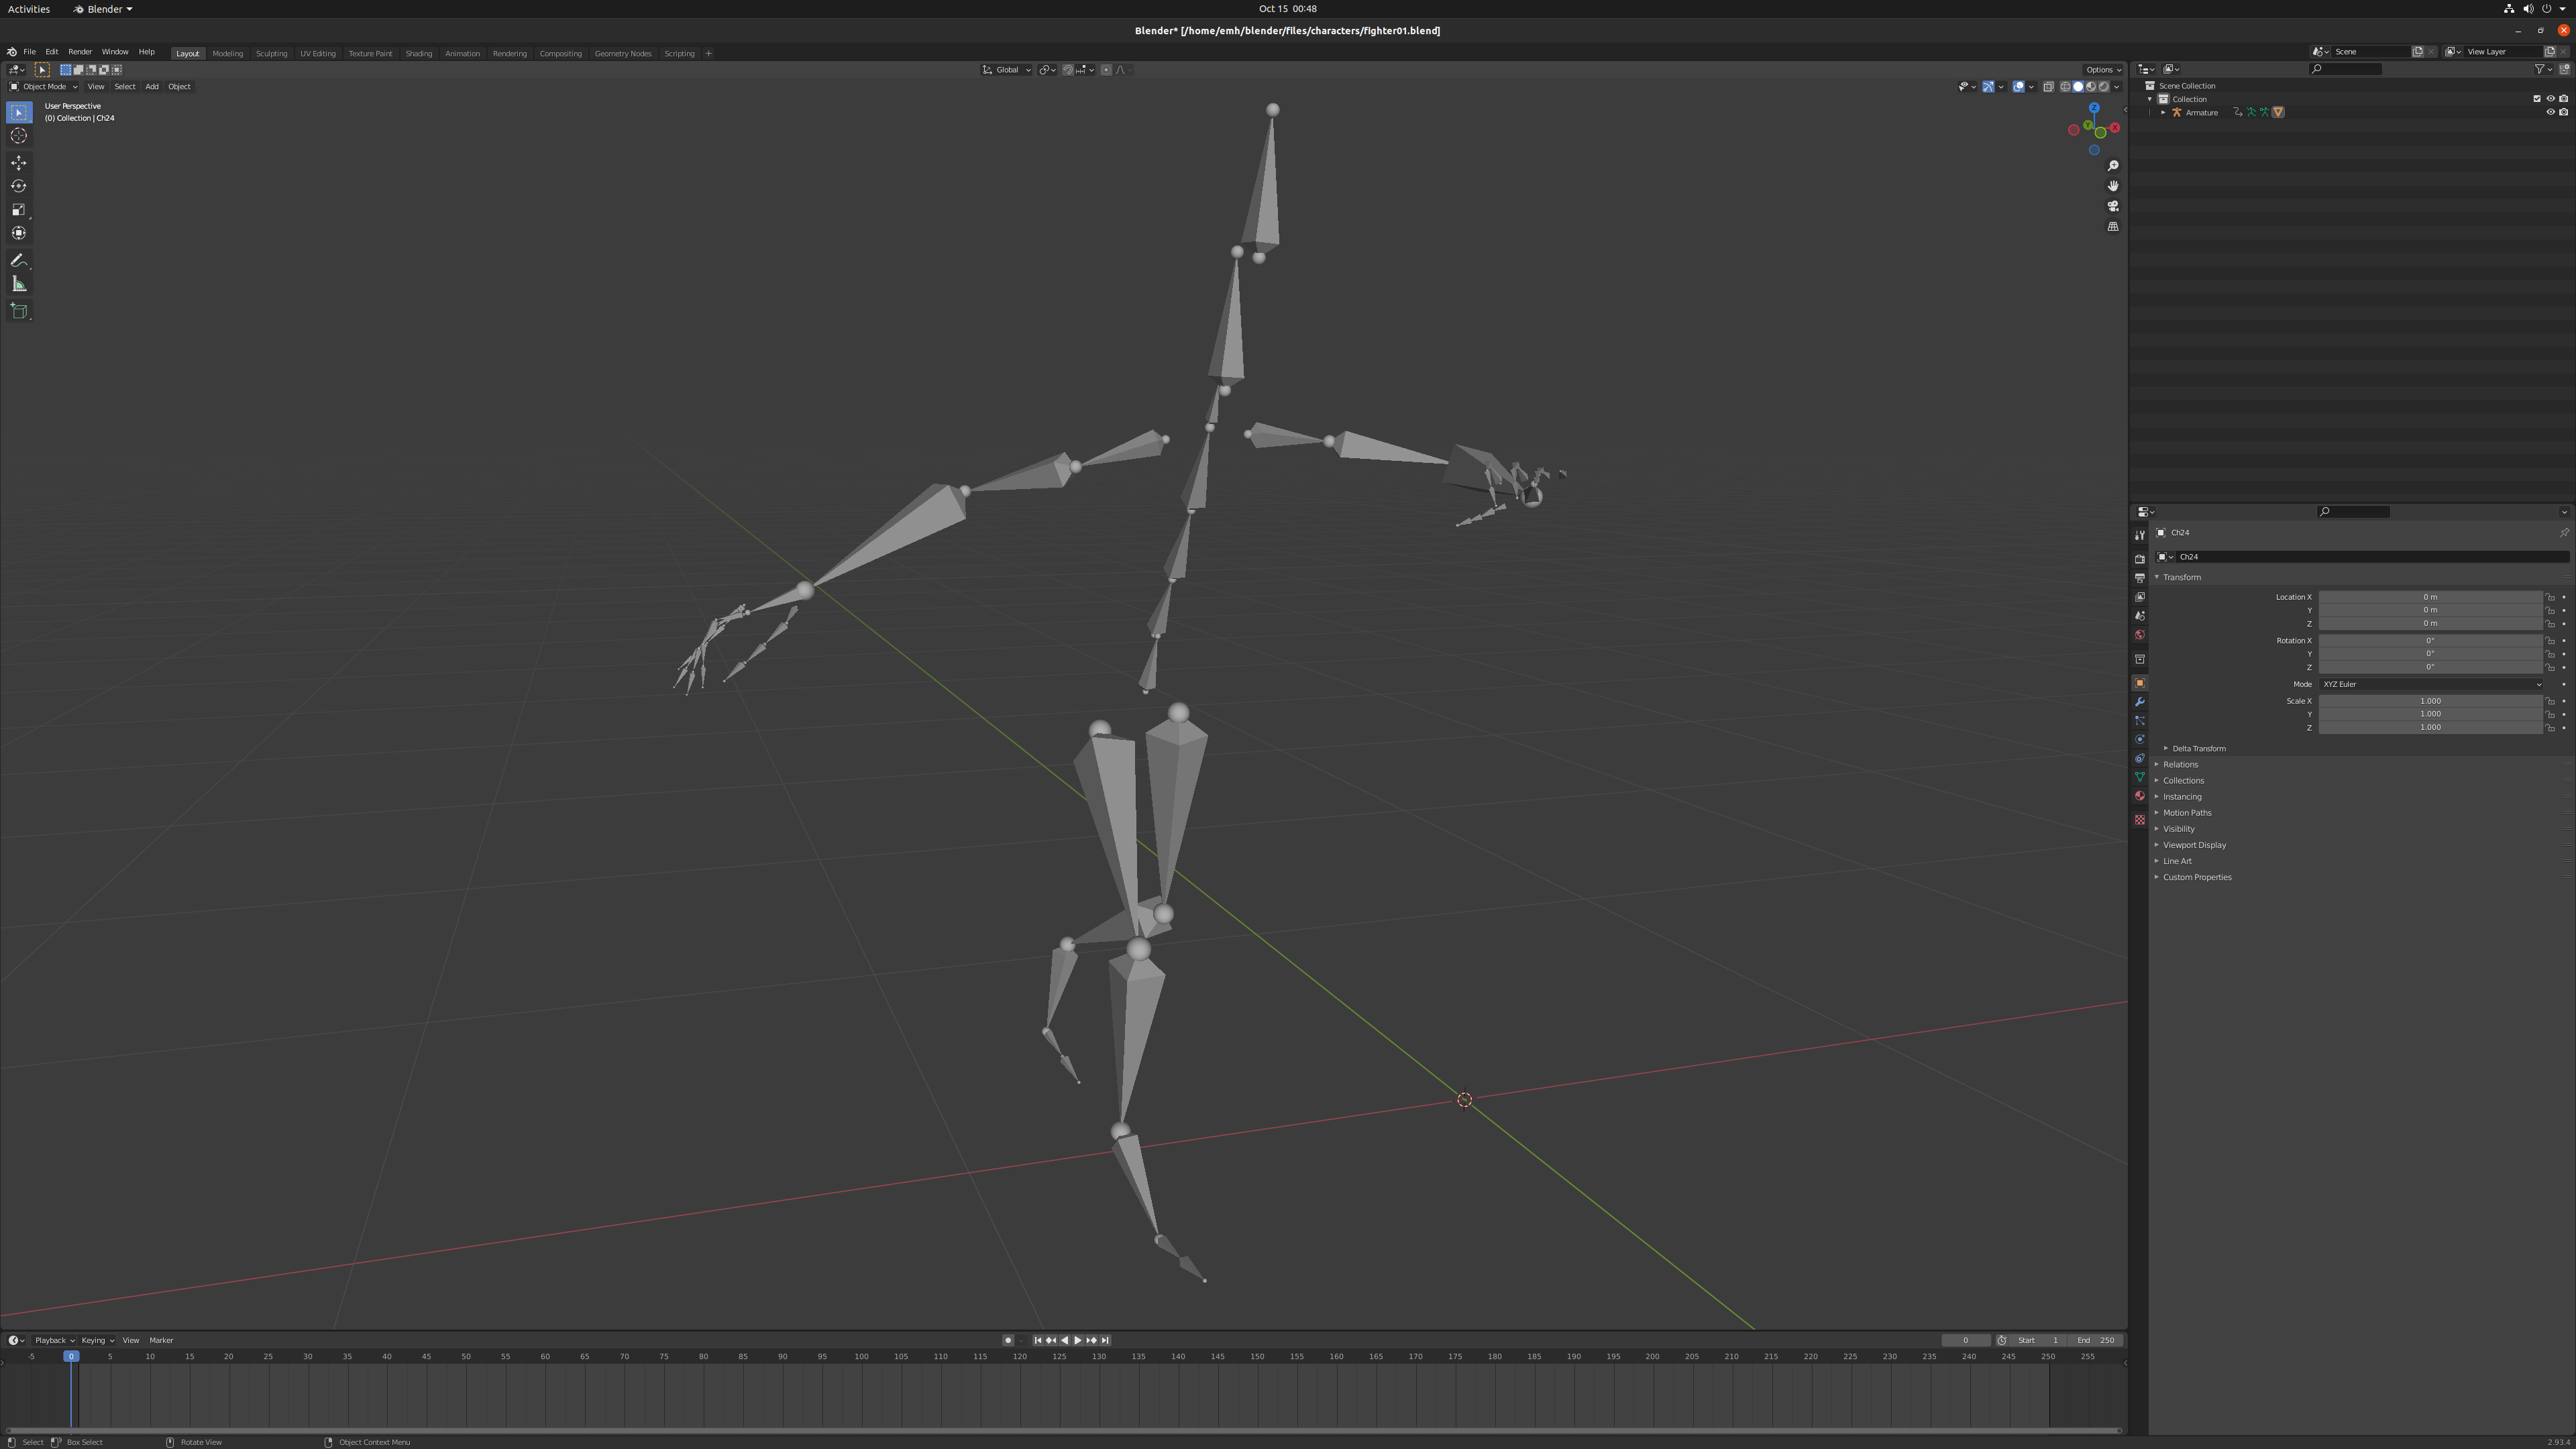Collapse the Transform panel

point(2182,577)
